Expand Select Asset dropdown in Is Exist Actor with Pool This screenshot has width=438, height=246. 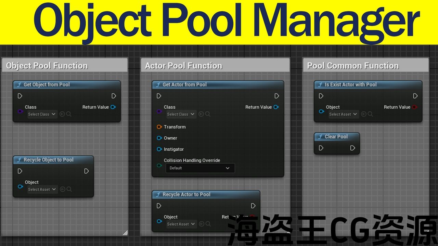pos(343,114)
